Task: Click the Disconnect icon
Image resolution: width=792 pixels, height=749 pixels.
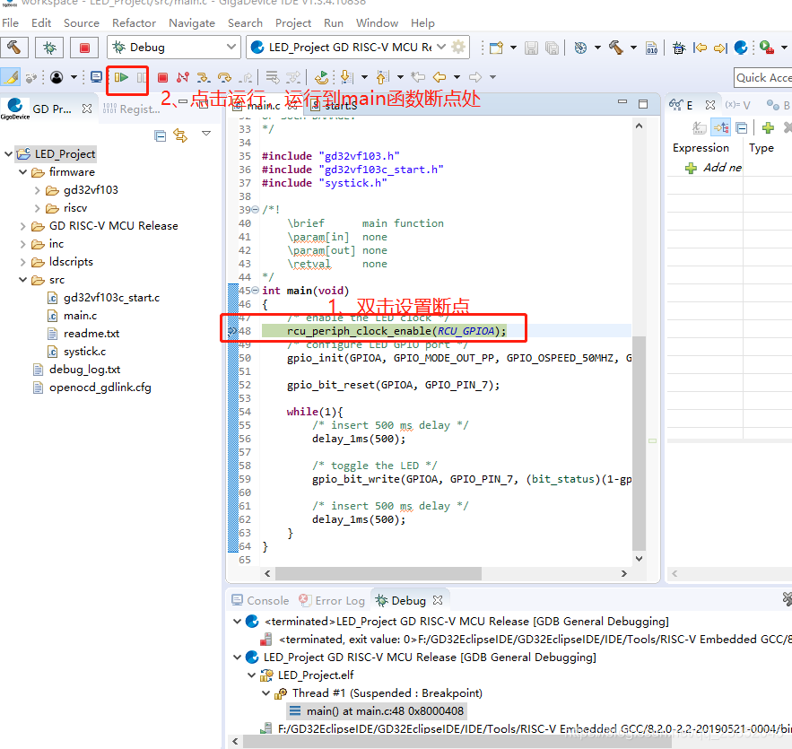Action: (x=183, y=77)
